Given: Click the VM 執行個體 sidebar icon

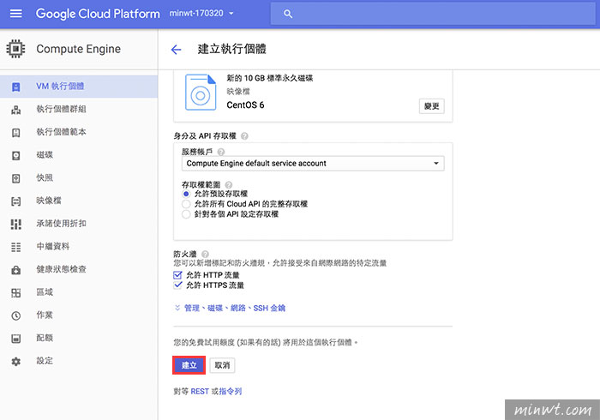Looking at the screenshot, I should click(x=15, y=87).
